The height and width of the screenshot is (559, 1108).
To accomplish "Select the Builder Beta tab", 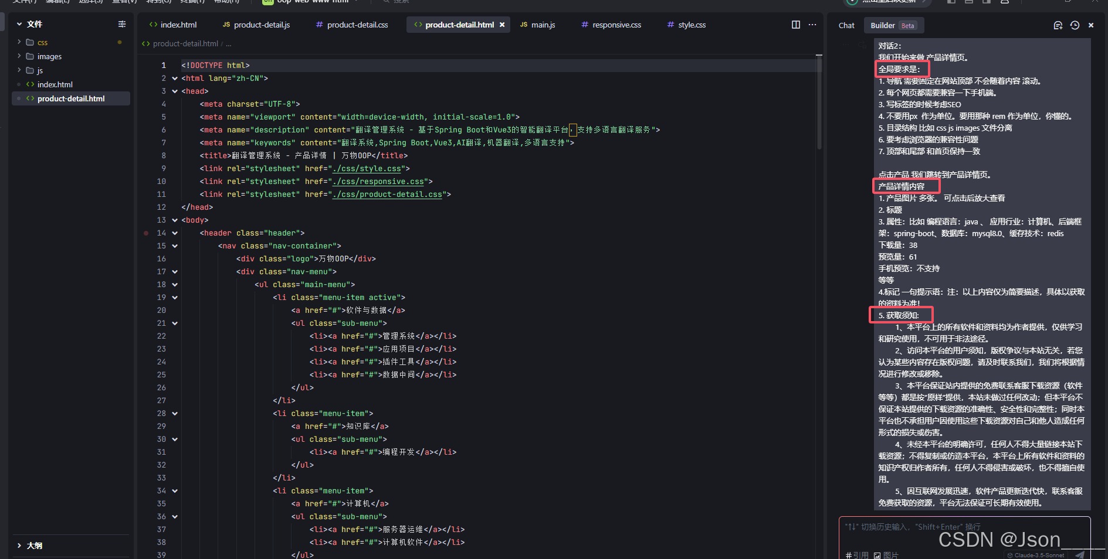I will 893,25.
